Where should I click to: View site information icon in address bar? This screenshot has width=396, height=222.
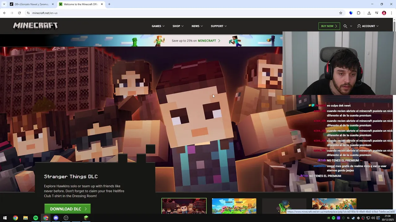pyautogui.click(x=28, y=13)
